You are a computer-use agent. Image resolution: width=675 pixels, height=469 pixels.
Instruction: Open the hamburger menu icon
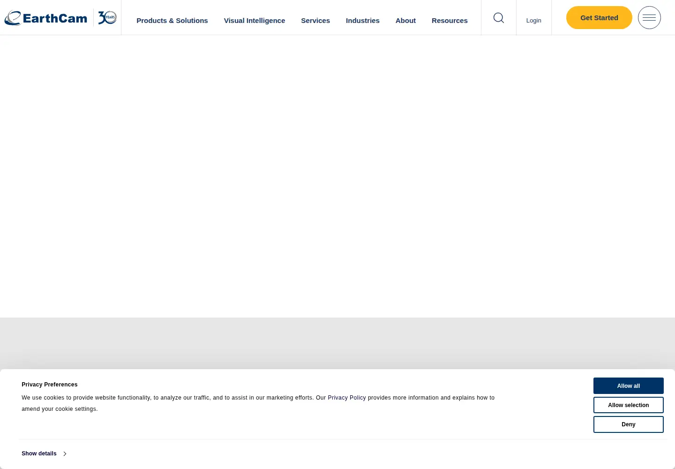pyautogui.click(x=649, y=18)
